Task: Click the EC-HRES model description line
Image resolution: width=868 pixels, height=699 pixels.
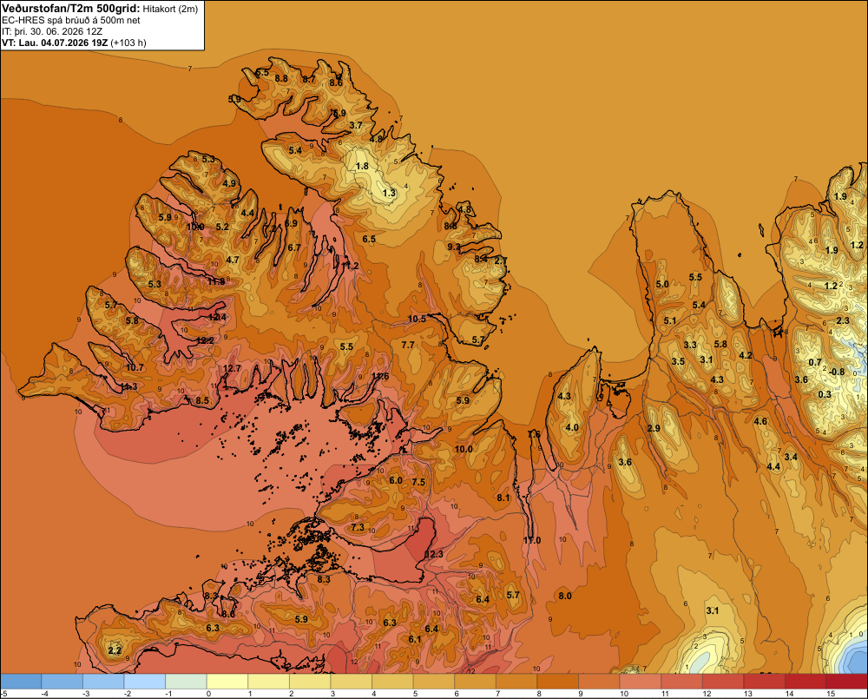Action: tap(71, 21)
